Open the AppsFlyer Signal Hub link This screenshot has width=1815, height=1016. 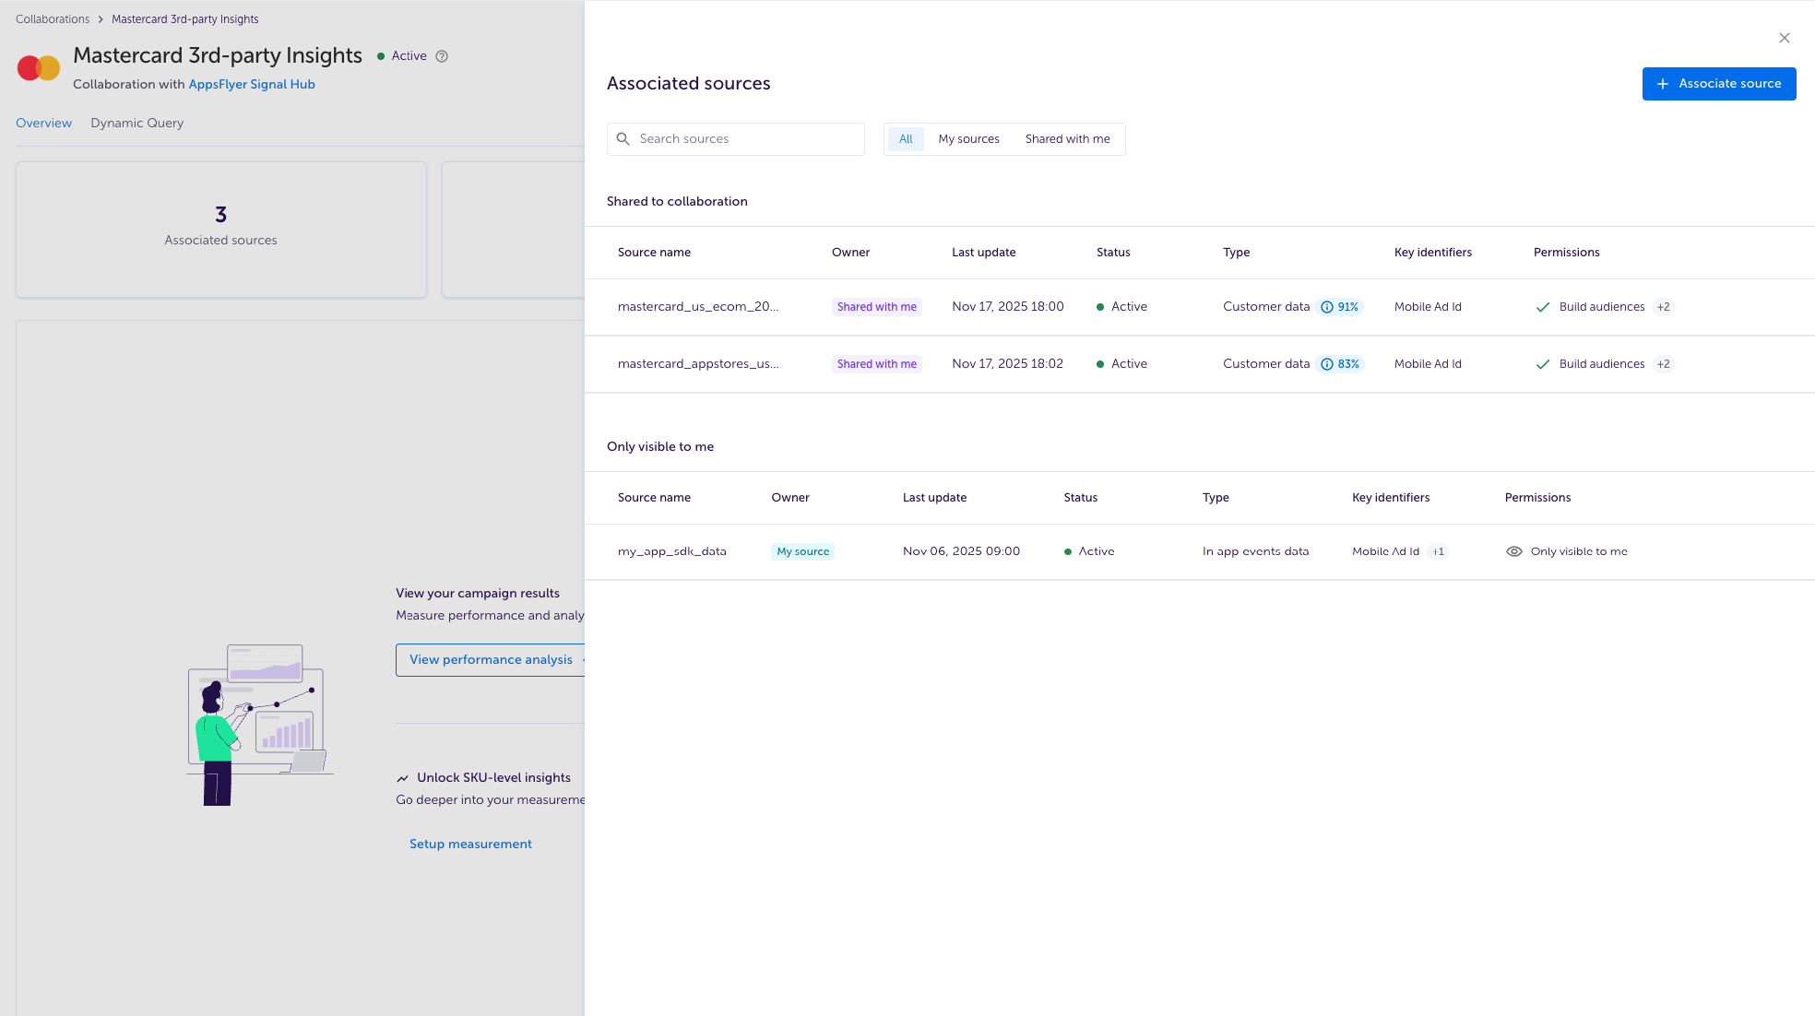[252, 84]
